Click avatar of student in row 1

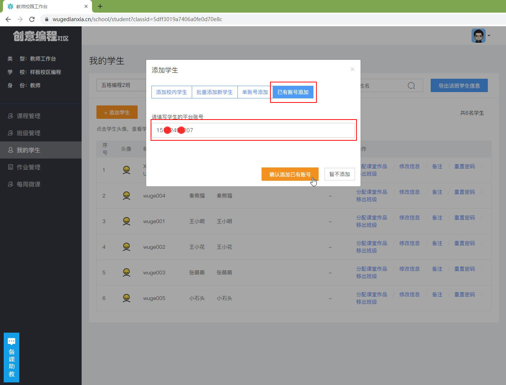click(126, 170)
